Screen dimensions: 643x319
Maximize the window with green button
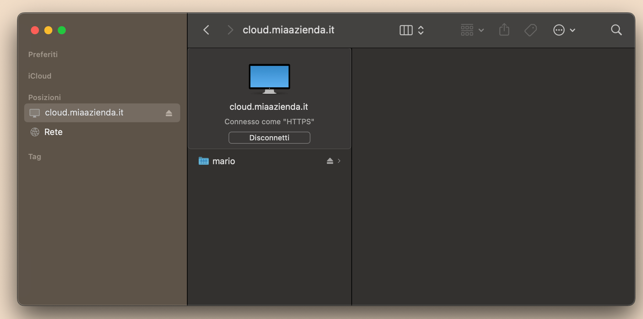click(x=62, y=30)
